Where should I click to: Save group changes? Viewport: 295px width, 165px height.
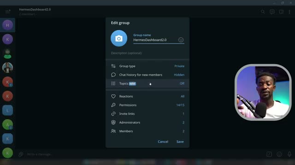click(x=180, y=142)
